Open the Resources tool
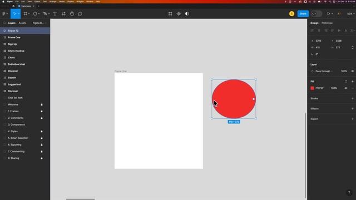 tap(63, 14)
